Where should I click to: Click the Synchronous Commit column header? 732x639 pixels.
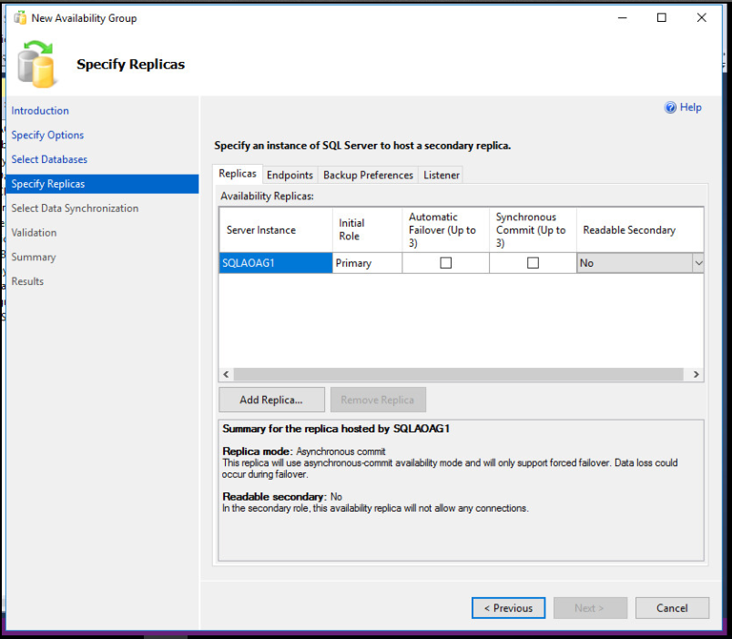tap(533, 229)
